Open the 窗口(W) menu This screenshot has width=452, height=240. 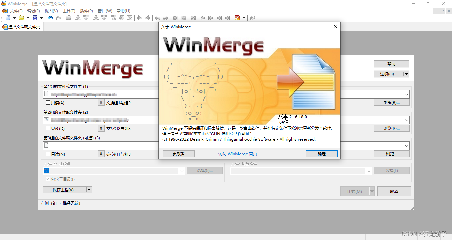click(105, 11)
